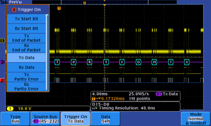The width and height of the screenshot is (211, 126).
Task: Click the multipurpose 'a' knob icon
Action: click(x=14, y=10)
